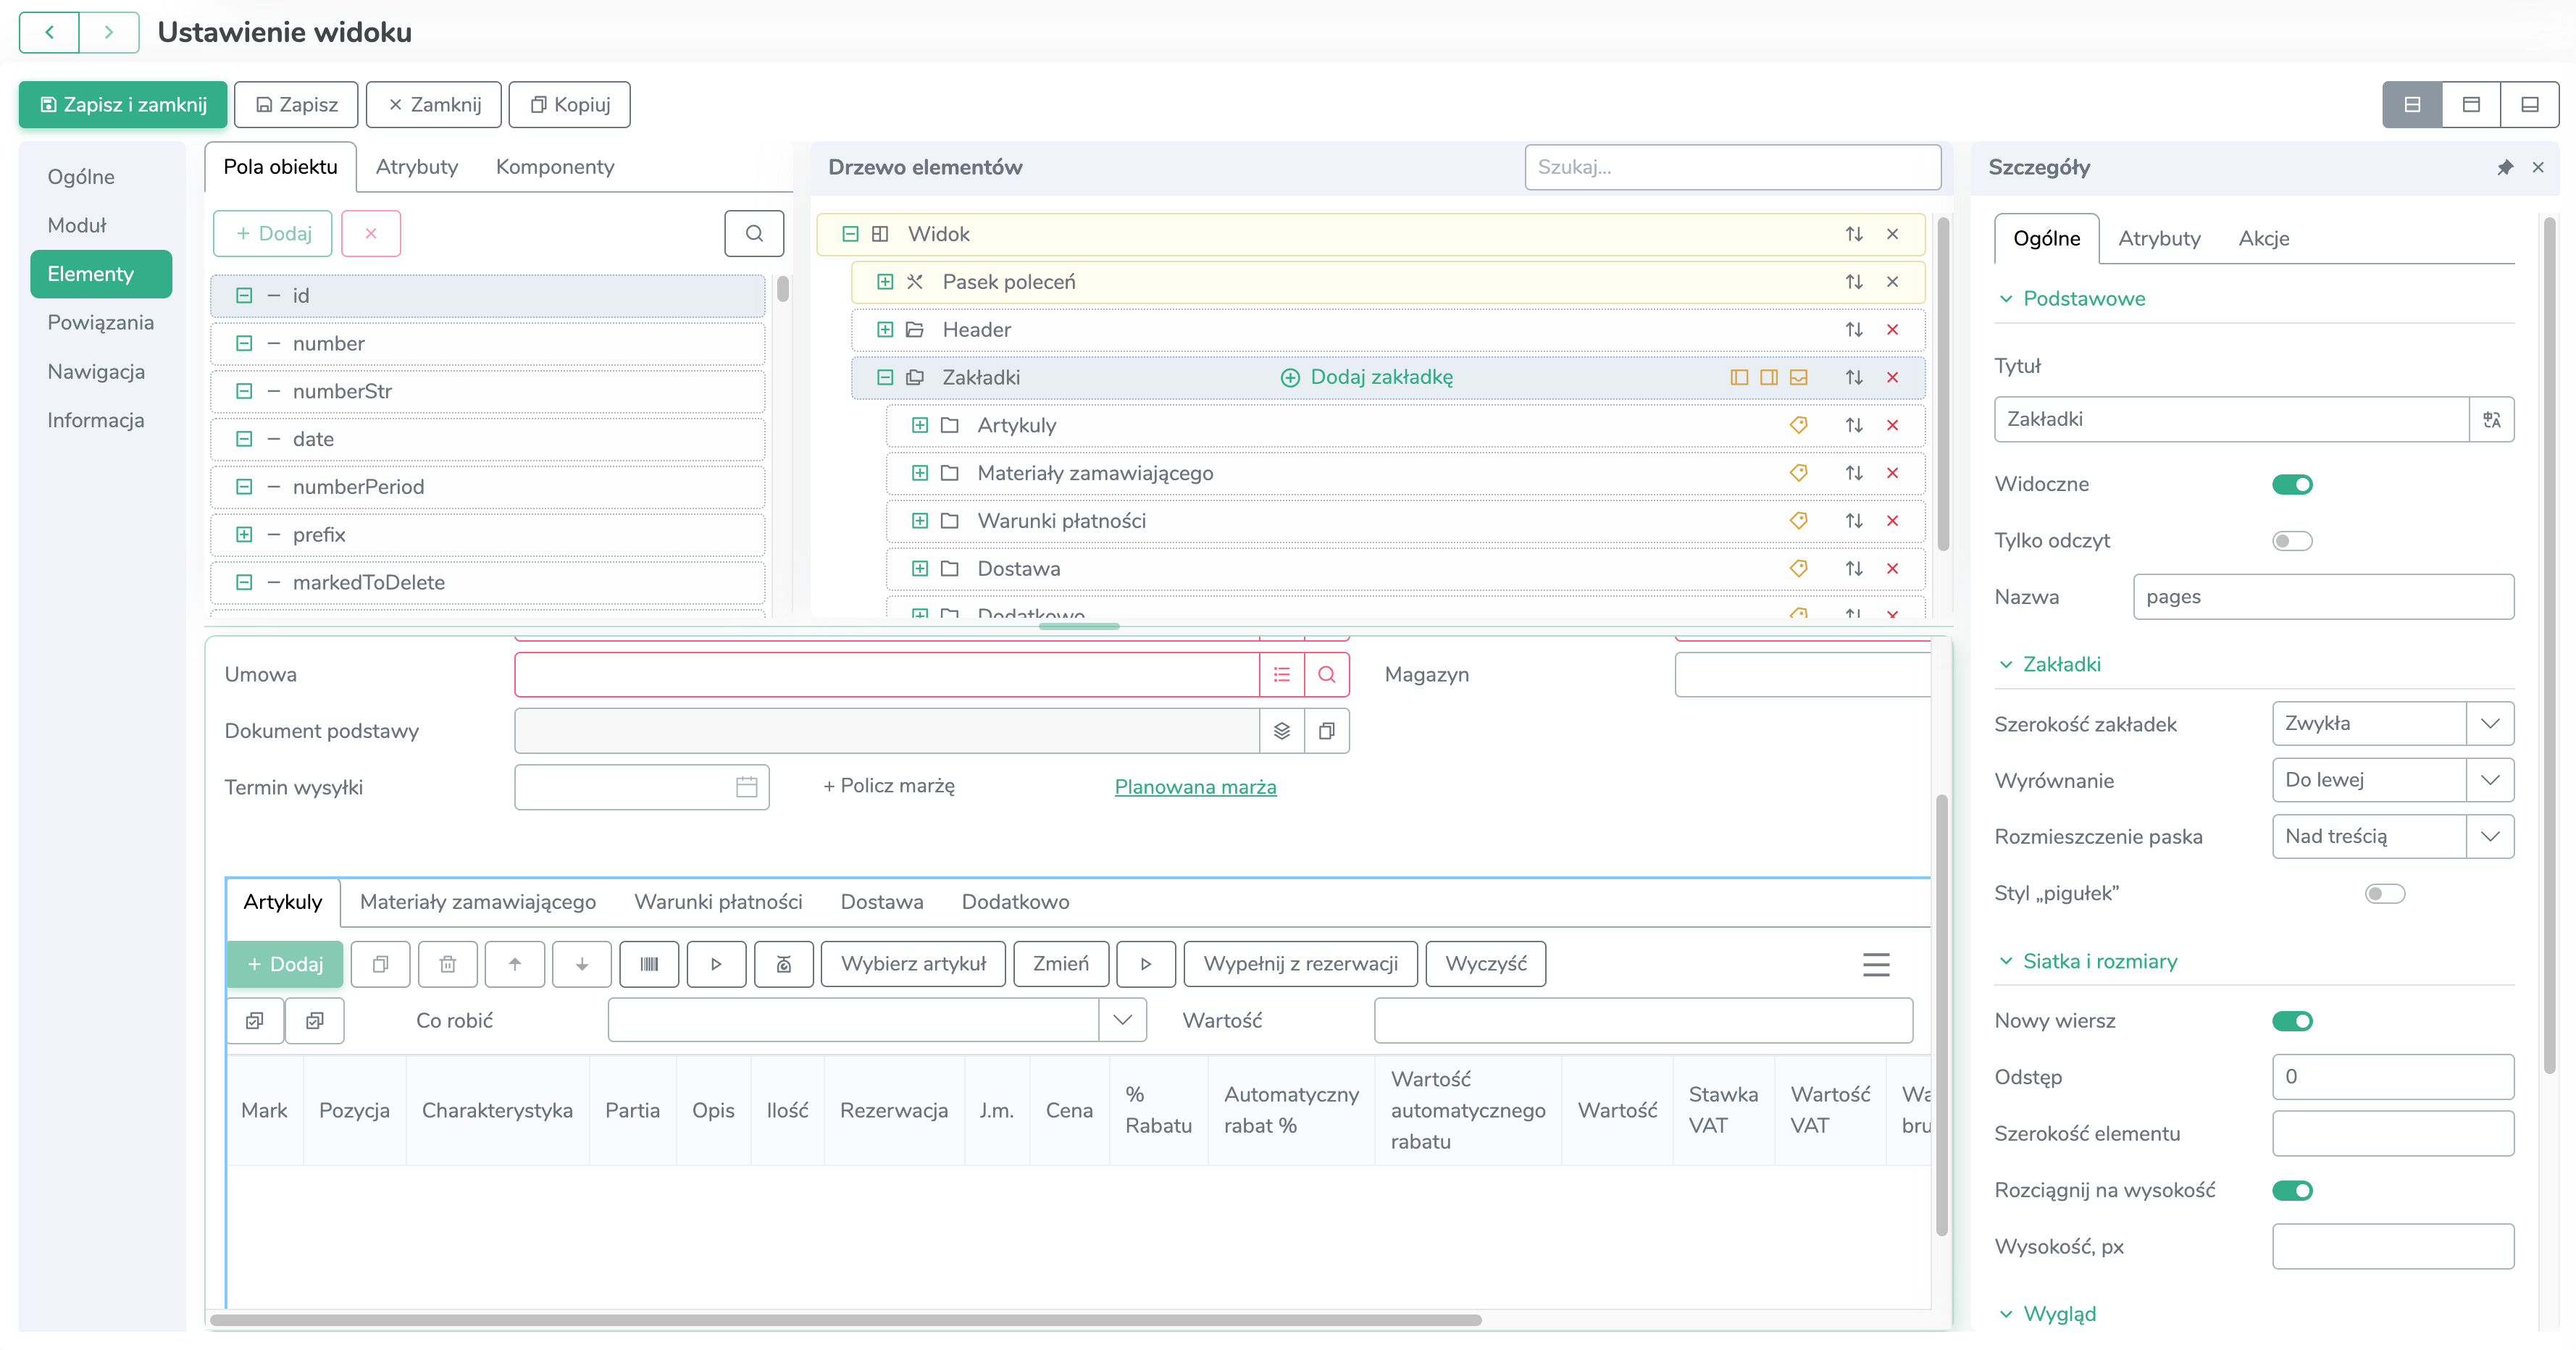Switch to the Komponenty tab
Screen dimensions: 2576x1350
[x=555, y=167]
